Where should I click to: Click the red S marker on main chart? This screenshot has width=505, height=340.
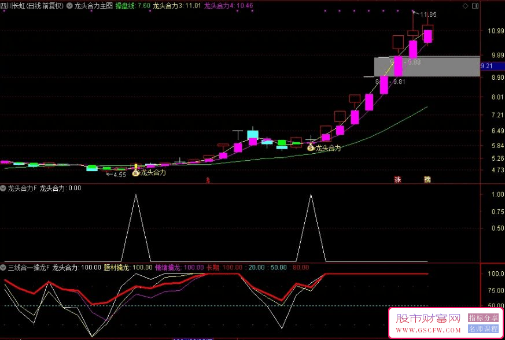pyautogui.click(x=208, y=180)
